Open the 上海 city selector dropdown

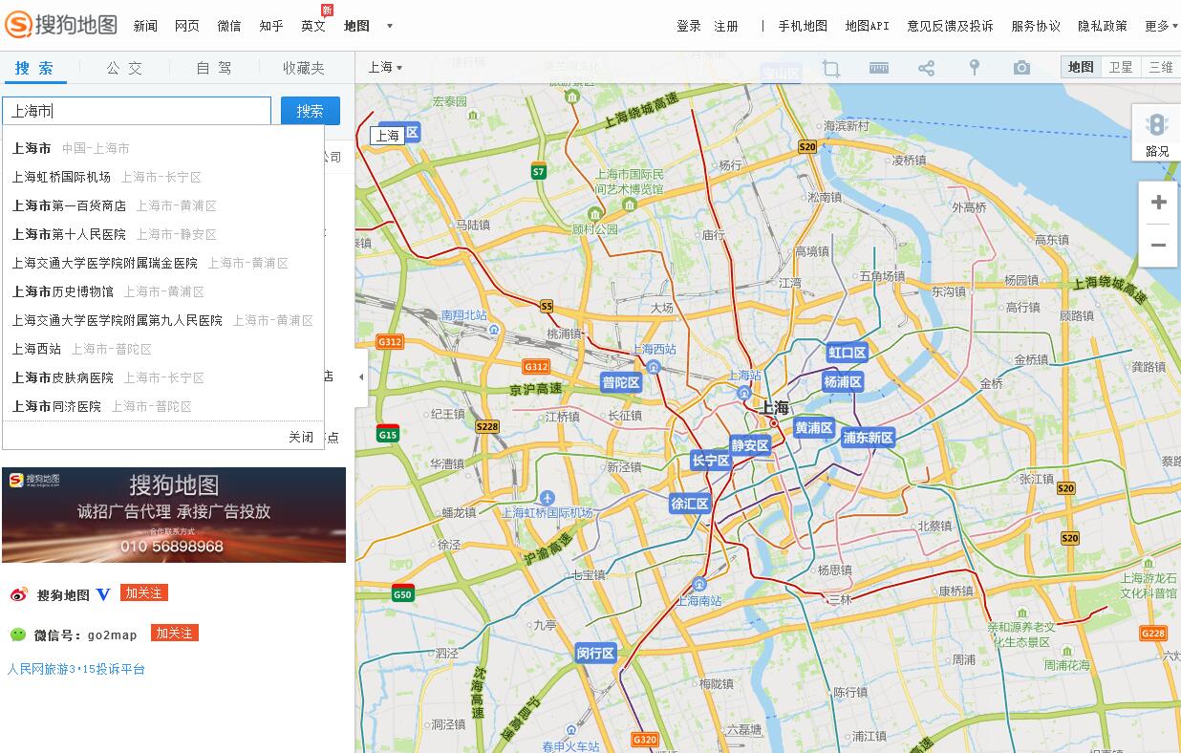385,67
